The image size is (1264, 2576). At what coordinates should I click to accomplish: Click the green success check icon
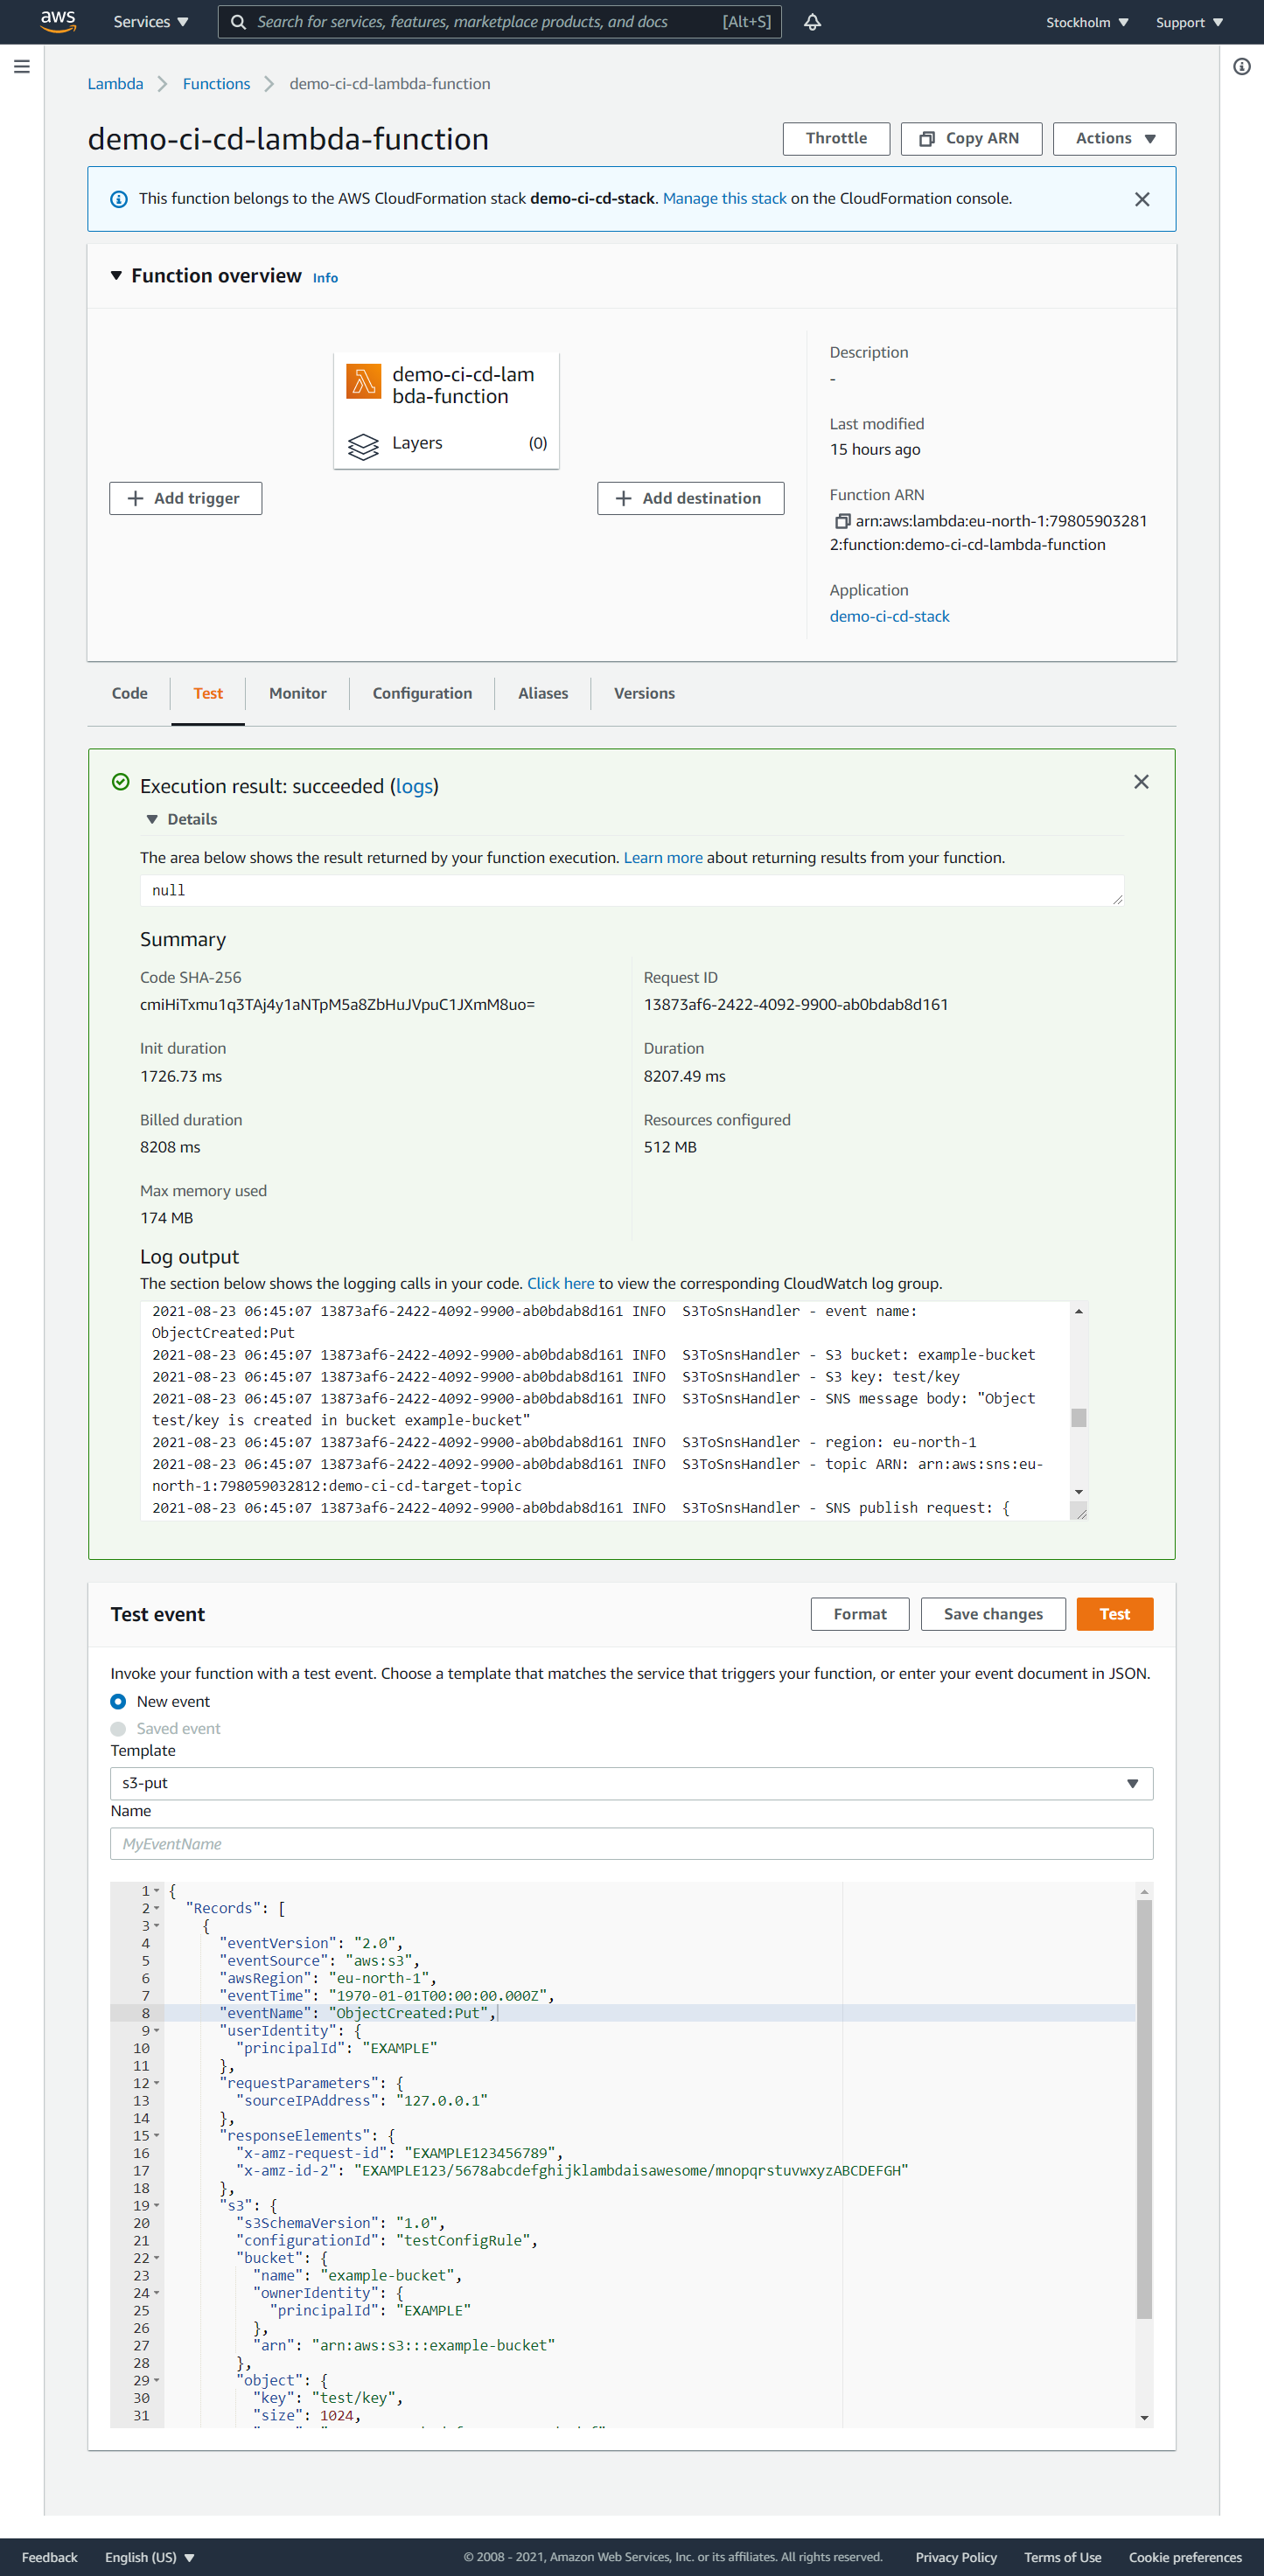coord(121,782)
